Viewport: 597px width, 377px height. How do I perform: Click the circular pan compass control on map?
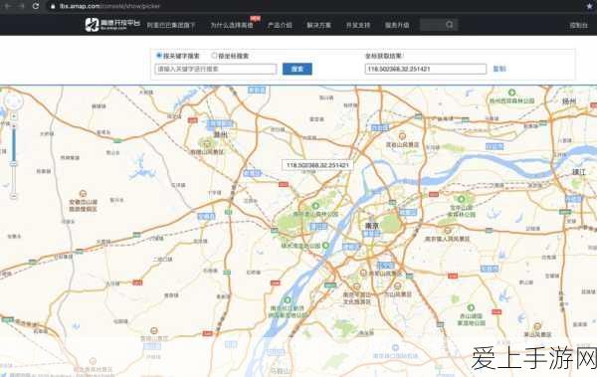point(13,101)
